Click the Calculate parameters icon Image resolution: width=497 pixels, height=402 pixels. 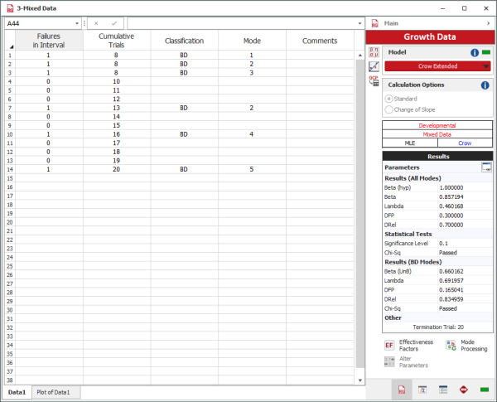click(x=374, y=51)
